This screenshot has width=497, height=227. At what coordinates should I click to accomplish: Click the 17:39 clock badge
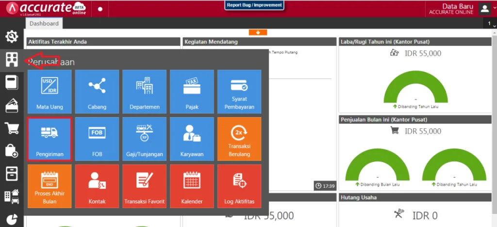(325, 186)
